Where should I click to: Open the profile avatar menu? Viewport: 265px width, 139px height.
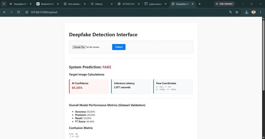[253, 12]
